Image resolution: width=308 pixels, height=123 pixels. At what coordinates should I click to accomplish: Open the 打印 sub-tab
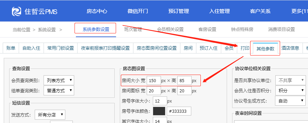tap(245, 48)
